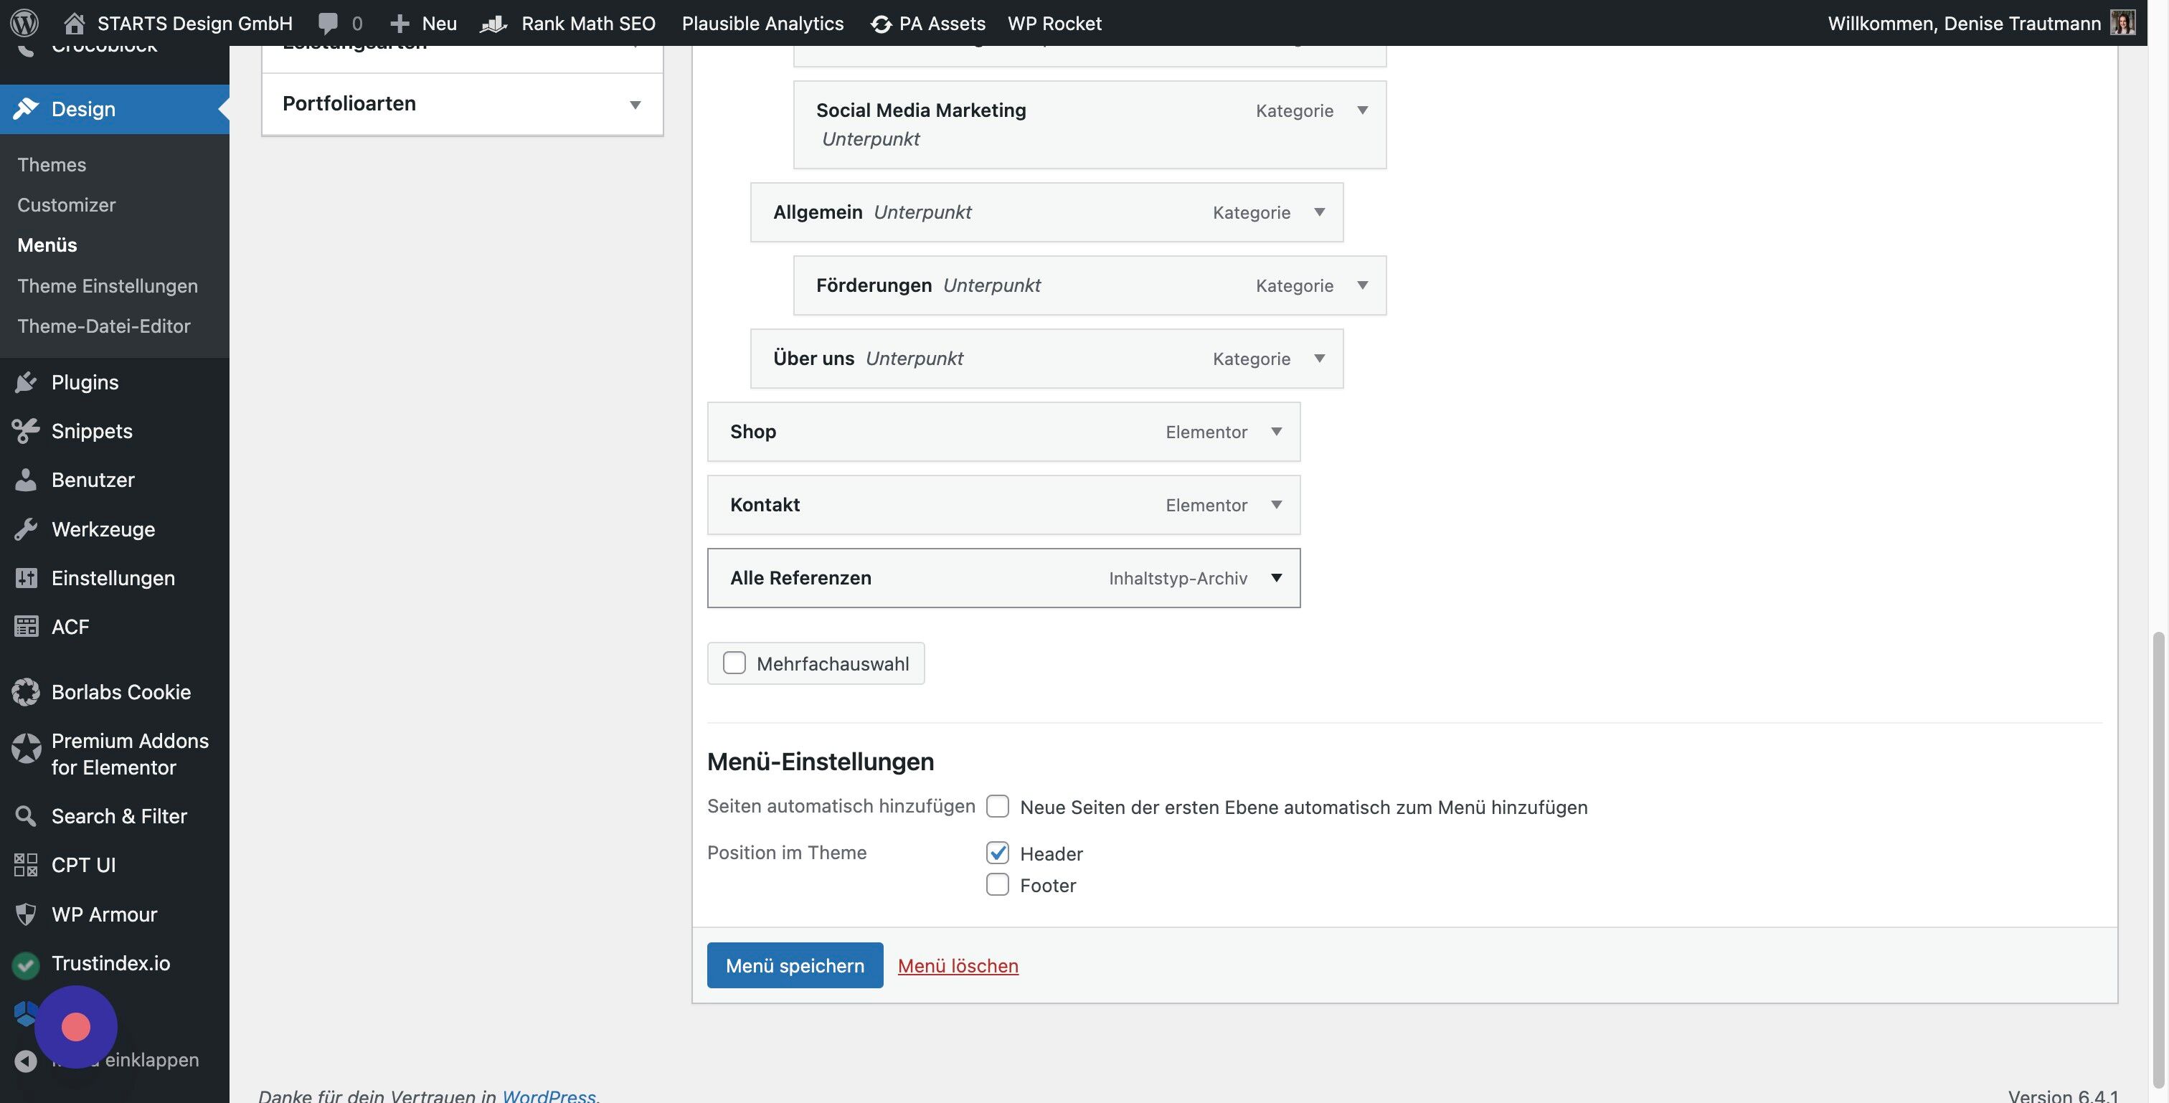Expand the Alle Referenzen menu item
Image resolution: width=2169 pixels, height=1103 pixels.
pyautogui.click(x=1277, y=577)
